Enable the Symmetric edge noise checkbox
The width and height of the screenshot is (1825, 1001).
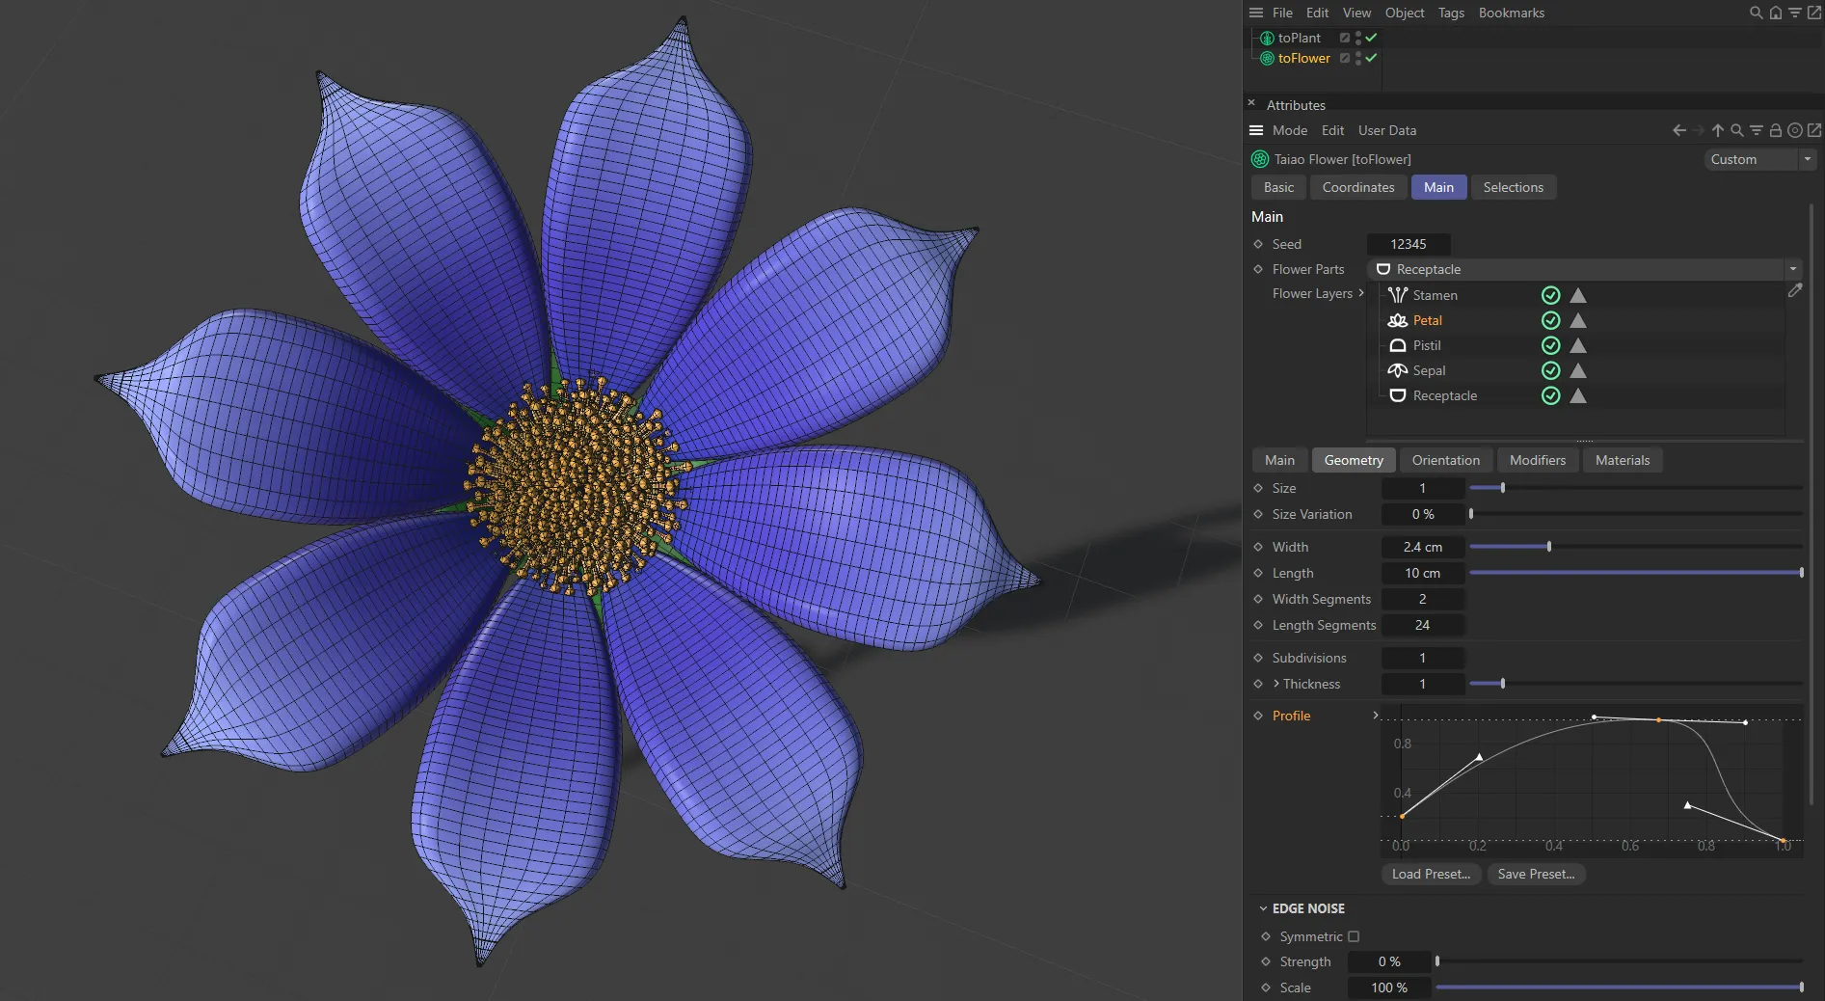point(1355,936)
